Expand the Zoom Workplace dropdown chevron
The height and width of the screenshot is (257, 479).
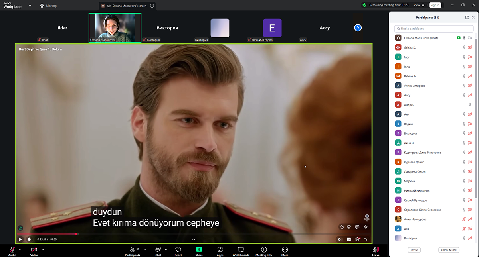pyautogui.click(x=30, y=6)
